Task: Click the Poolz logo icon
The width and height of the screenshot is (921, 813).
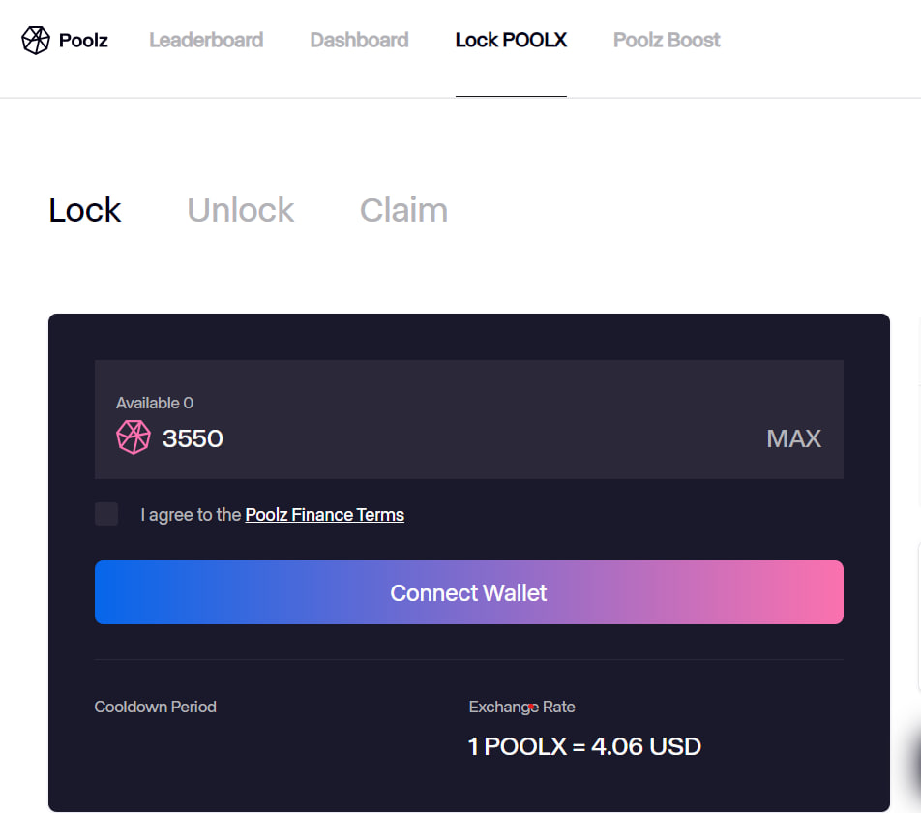Action: 36,41
